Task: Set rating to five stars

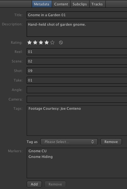Action: (x=52, y=42)
